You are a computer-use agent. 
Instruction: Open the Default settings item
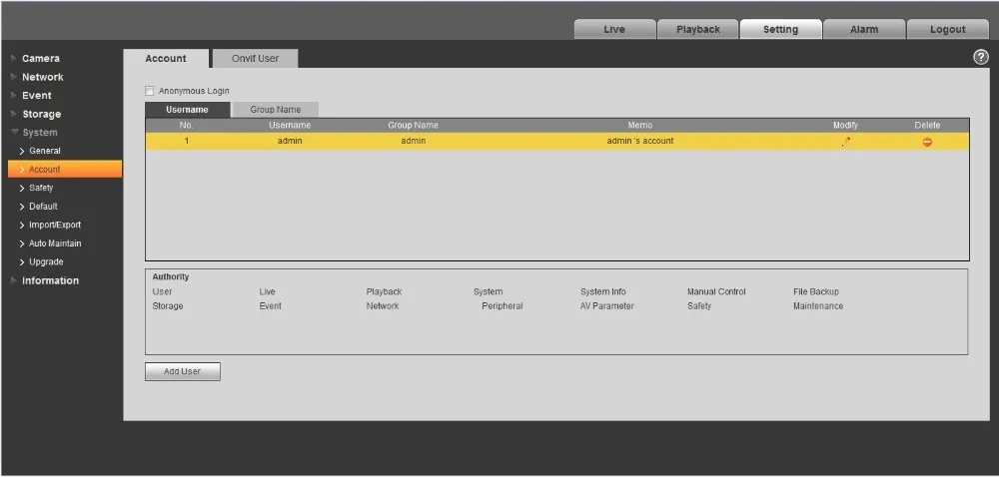[x=43, y=206]
